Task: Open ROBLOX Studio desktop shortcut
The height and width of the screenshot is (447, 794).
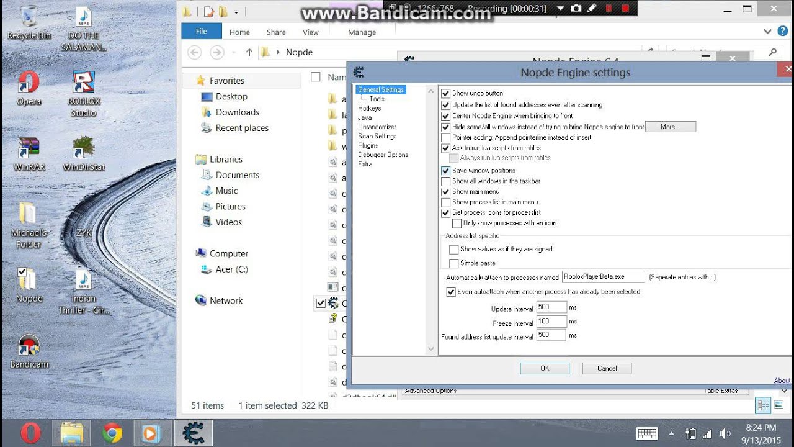Action: [83, 94]
